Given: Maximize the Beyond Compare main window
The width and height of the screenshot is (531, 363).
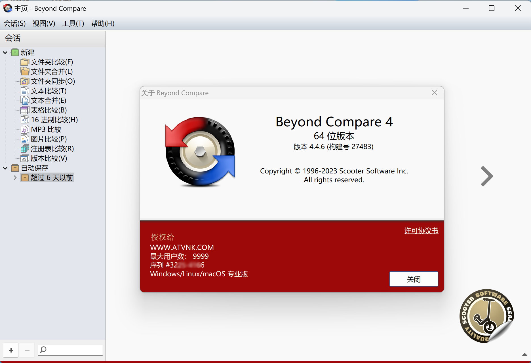Looking at the screenshot, I should (492, 9).
